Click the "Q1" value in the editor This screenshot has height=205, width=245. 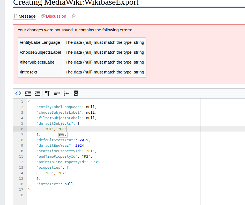click(x=49, y=129)
